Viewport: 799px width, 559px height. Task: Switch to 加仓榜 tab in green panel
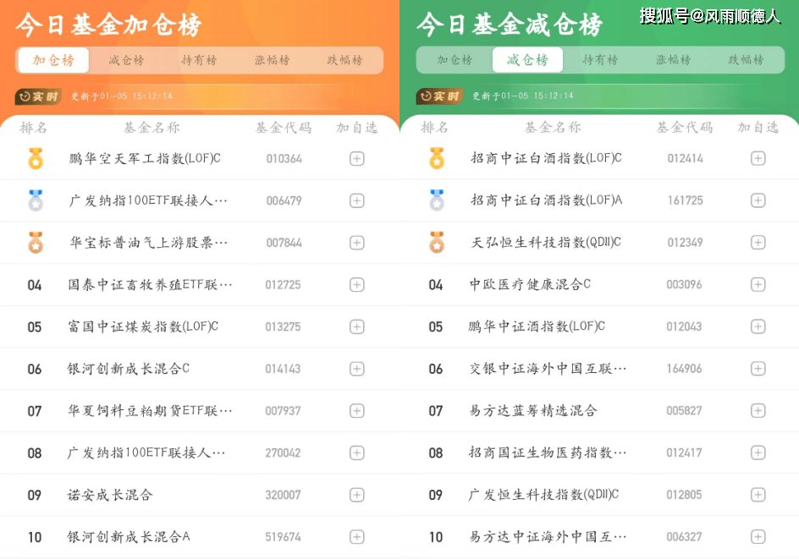click(454, 60)
